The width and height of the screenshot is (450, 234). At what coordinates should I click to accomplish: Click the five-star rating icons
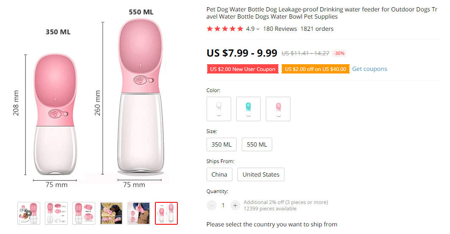pyautogui.click(x=225, y=29)
